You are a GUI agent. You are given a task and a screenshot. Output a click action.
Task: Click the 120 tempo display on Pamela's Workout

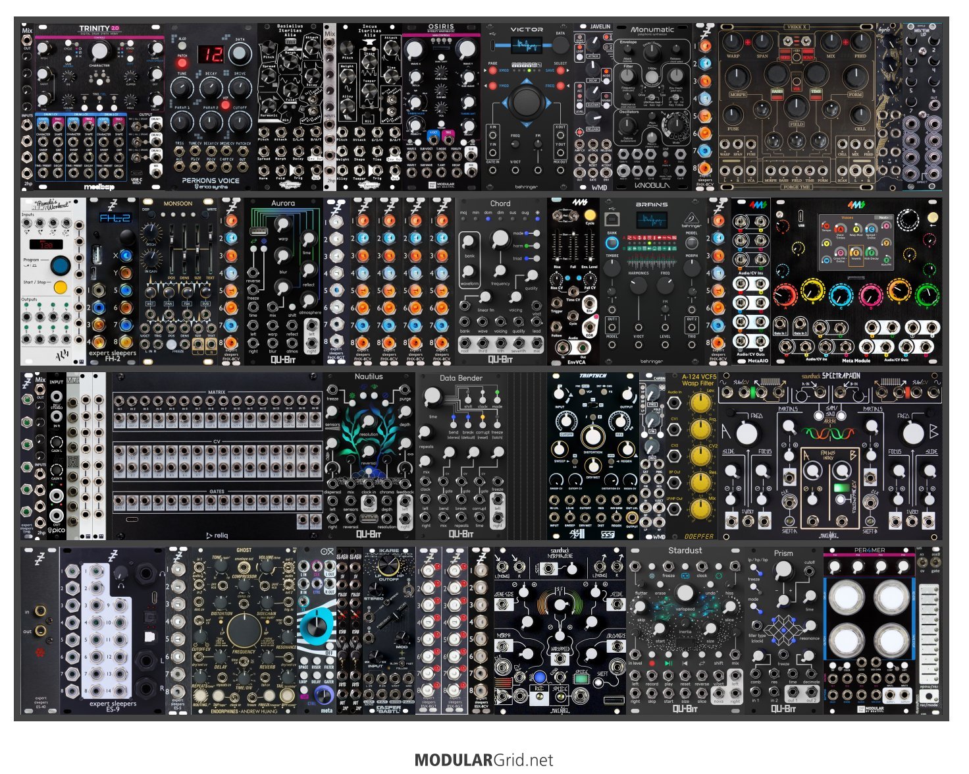[x=47, y=244]
